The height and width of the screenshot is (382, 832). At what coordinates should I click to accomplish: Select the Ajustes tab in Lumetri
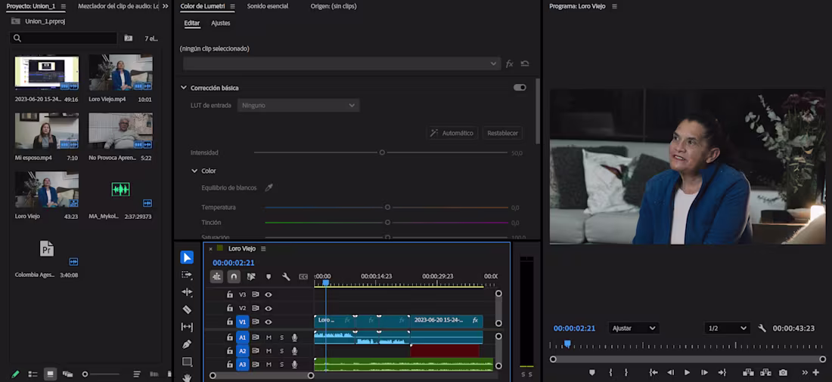(x=221, y=23)
